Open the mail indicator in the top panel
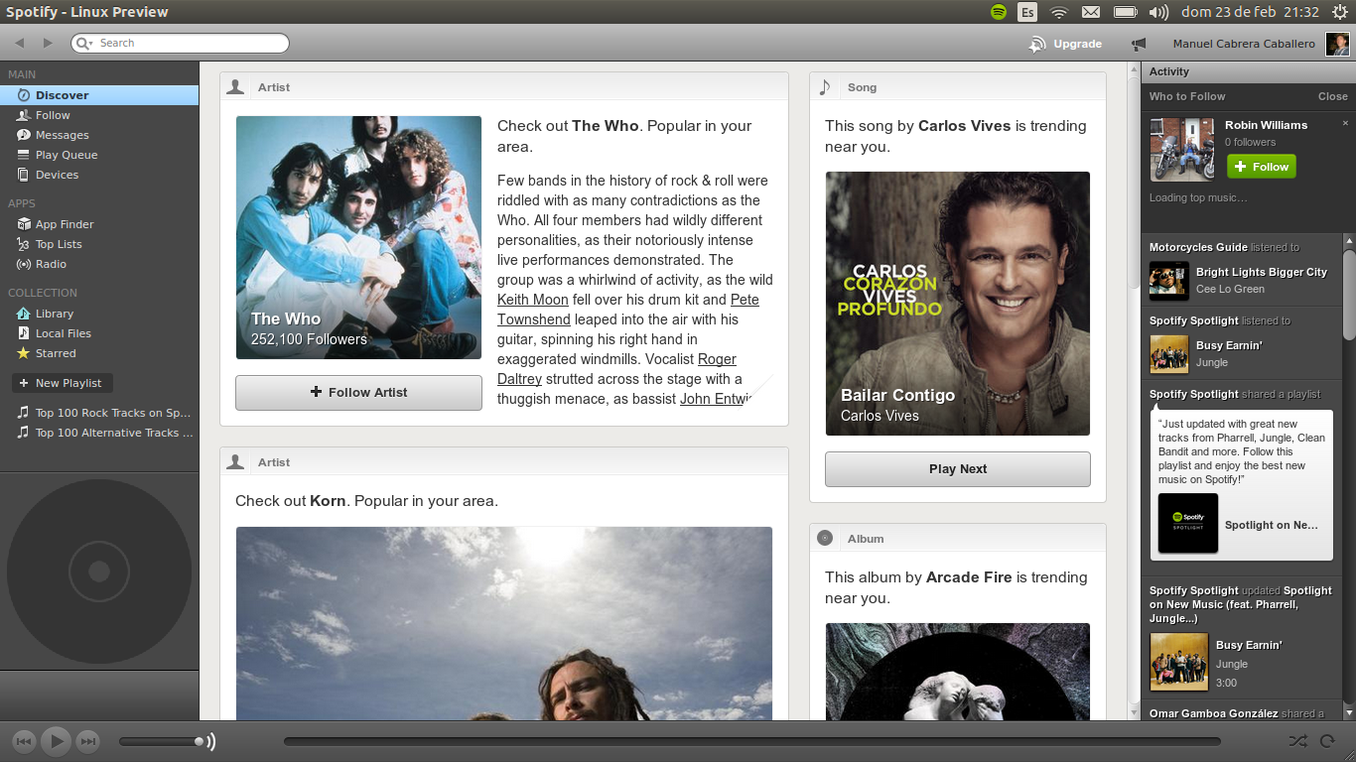The image size is (1356, 762). pyautogui.click(x=1091, y=12)
